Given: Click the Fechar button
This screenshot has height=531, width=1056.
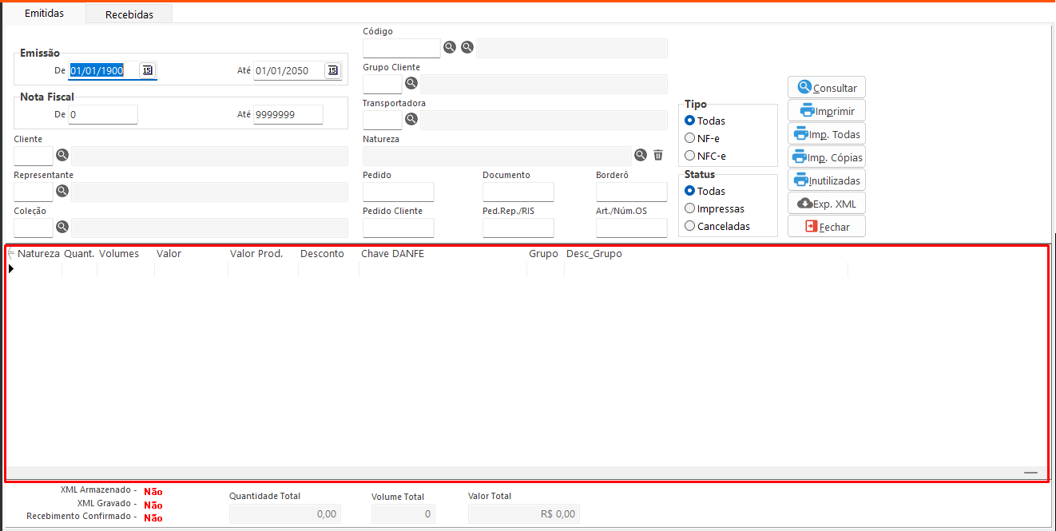Looking at the screenshot, I should tap(827, 227).
